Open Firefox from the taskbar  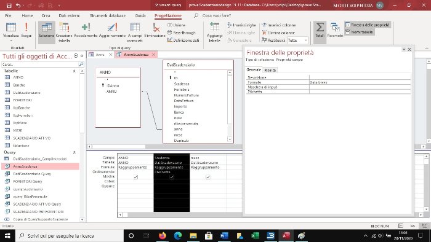click(163, 236)
